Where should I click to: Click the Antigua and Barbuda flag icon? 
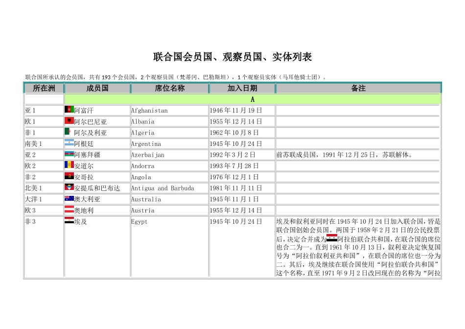click(70, 187)
